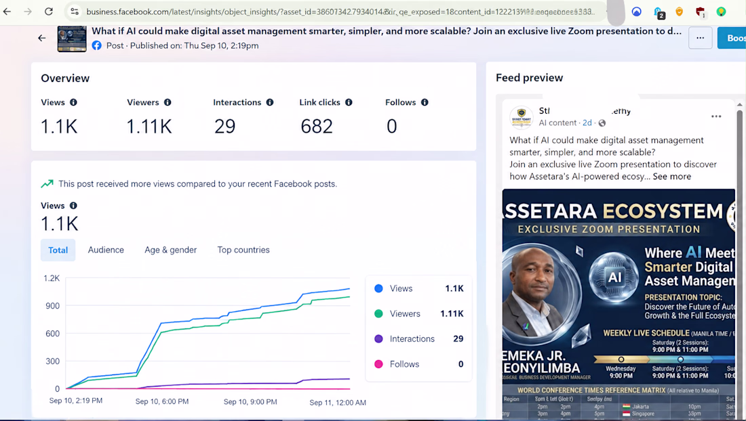Click the Published on date text
Screen dimensions: 746x421
point(195,45)
